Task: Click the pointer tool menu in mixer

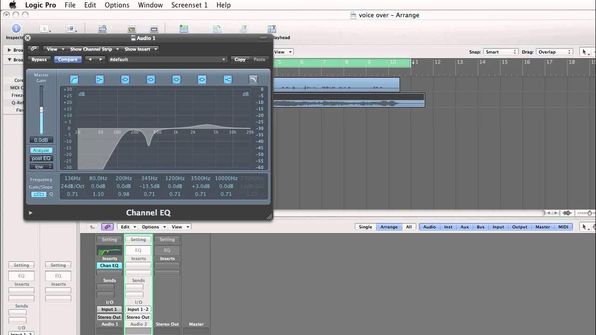Action: point(586,227)
